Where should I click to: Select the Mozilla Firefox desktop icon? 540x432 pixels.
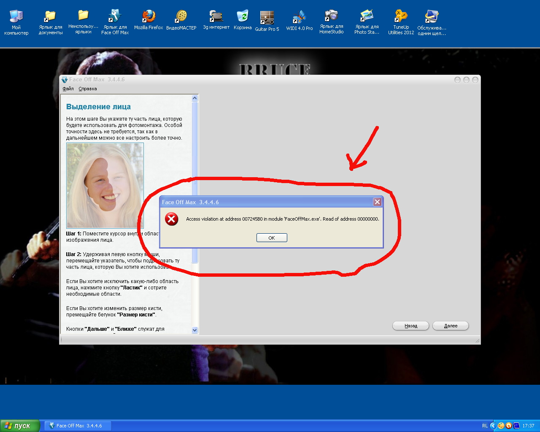pos(148,20)
